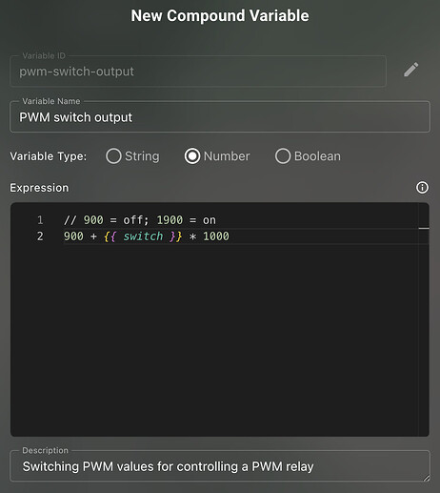
Task: Click the Boolean label text
Action: coord(317,156)
